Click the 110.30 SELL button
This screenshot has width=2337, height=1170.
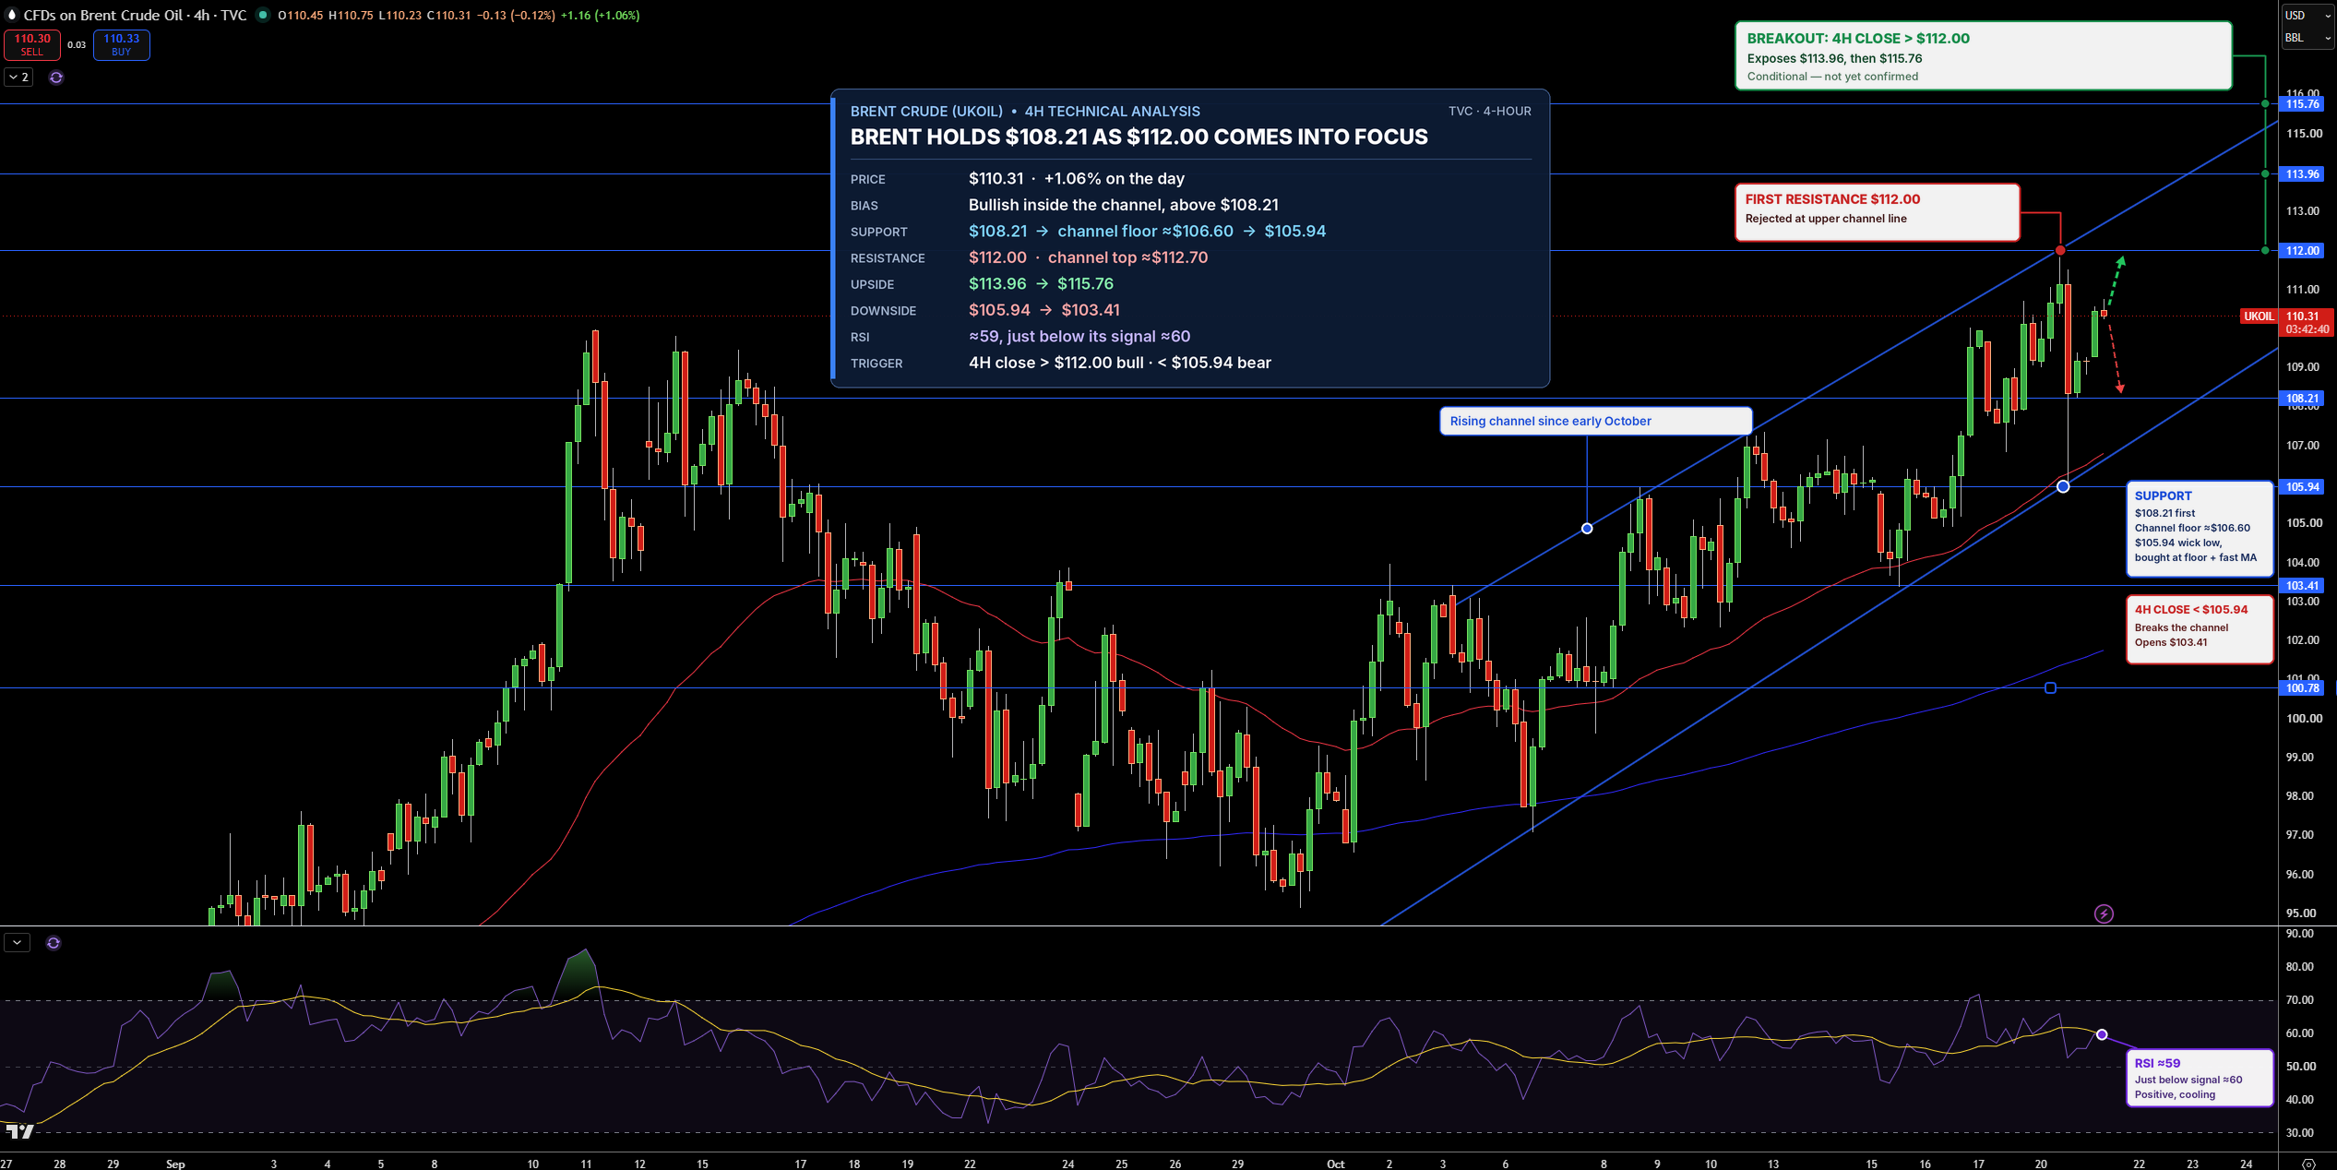click(32, 44)
